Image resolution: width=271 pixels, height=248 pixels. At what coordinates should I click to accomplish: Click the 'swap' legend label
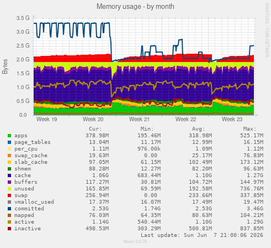[x=21, y=195]
